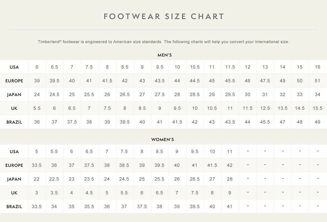Select the women's BRAZIL row label
The image size is (327, 222).
(x=14, y=207)
